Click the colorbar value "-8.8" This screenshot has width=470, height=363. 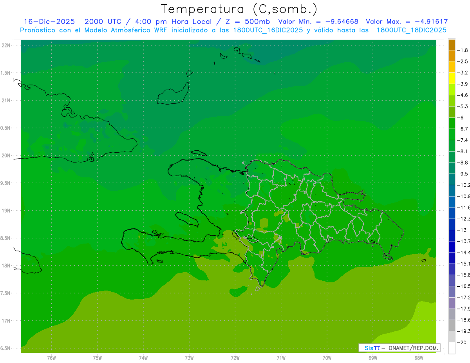(463, 163)
